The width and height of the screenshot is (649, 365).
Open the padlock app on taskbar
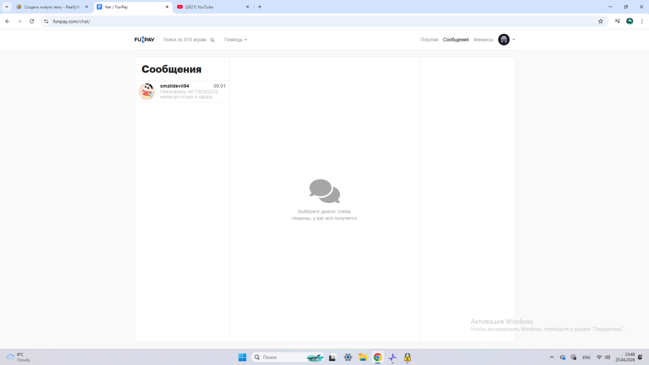coord(408,358)
